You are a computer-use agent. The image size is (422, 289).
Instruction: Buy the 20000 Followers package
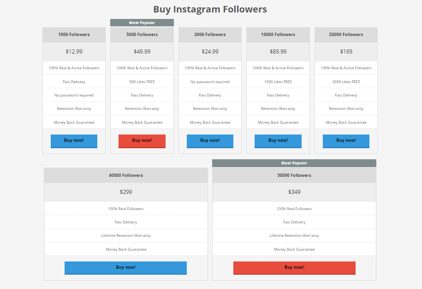point(346,141)
